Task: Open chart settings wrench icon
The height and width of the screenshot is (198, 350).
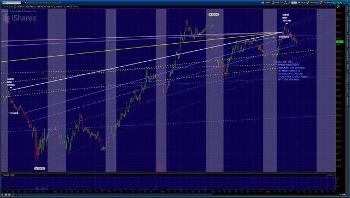Action: tap(289, 3)
